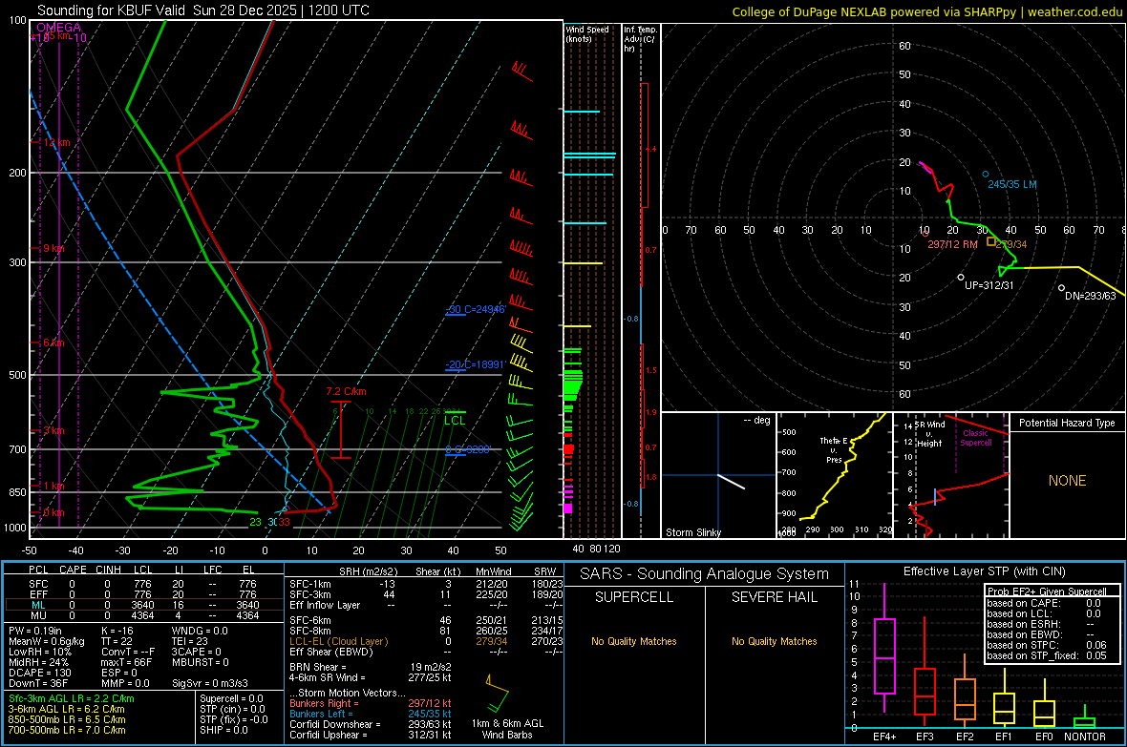Click the 'TEI = 23' value
Viewport: 1127px width, 747px height.
pos(190,641)
